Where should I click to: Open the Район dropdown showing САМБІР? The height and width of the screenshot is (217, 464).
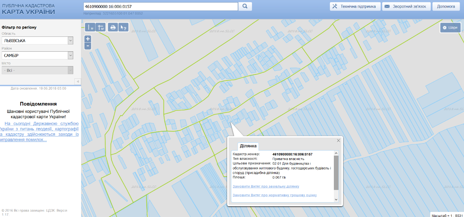point(70,56)
